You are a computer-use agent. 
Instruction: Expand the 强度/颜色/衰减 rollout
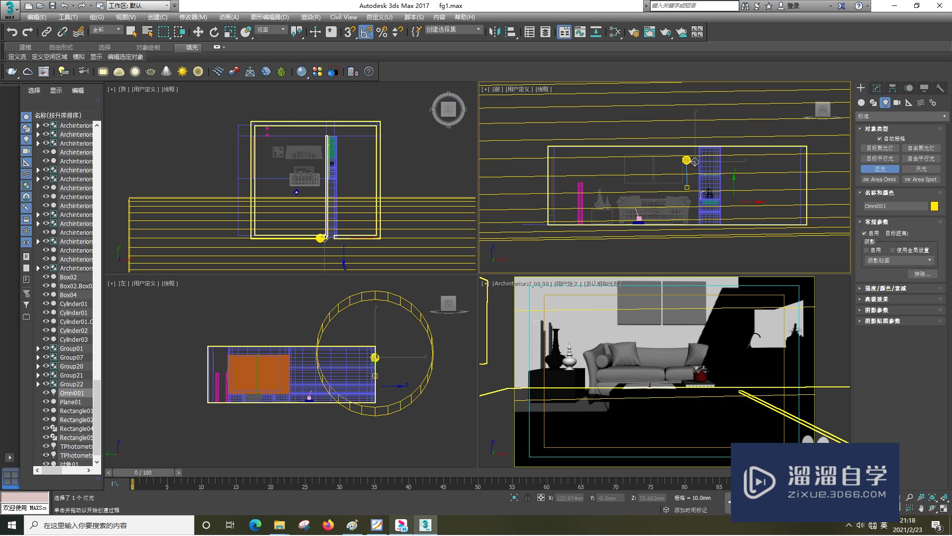click(885, 288)
